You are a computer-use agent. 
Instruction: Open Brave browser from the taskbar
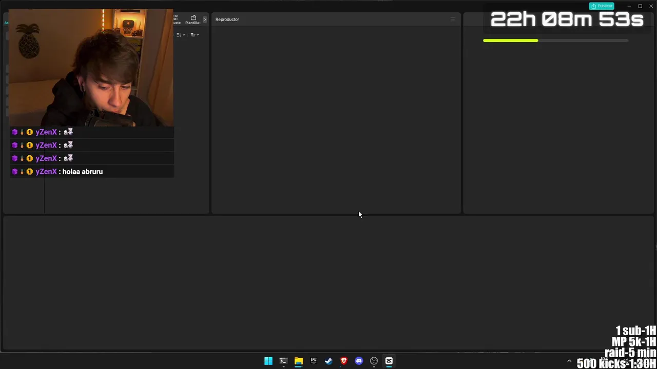pyautogui.click(x=344, y=361)
